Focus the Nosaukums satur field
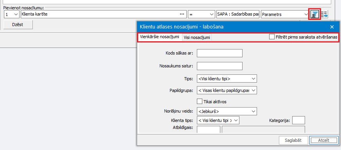This screenshot has width=341, height=150. tap(220, 66)
